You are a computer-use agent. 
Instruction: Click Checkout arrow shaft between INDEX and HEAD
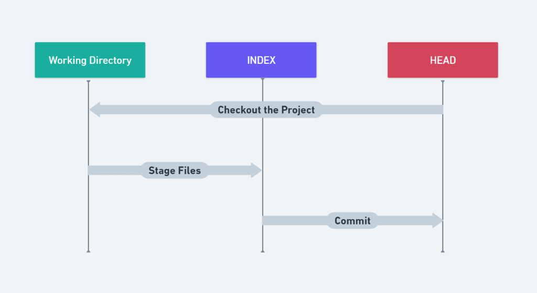[378, 110]
